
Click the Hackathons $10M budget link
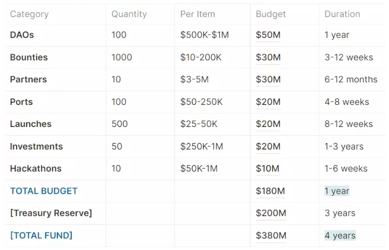tap(267, 169)
